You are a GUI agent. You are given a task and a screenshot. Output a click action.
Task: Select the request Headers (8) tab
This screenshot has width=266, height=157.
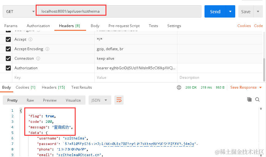pyautogui.click(x=69, y=26)
